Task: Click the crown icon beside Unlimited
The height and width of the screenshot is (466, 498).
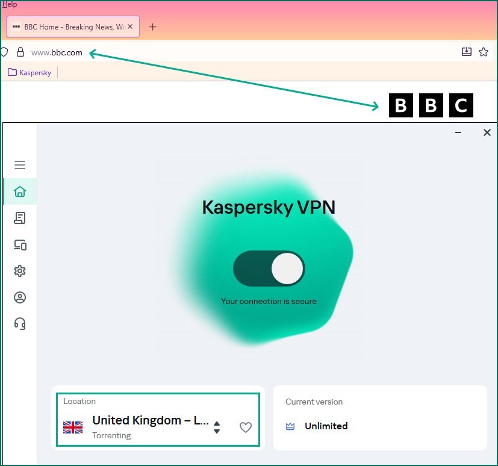Action: [x=290, y=426]
